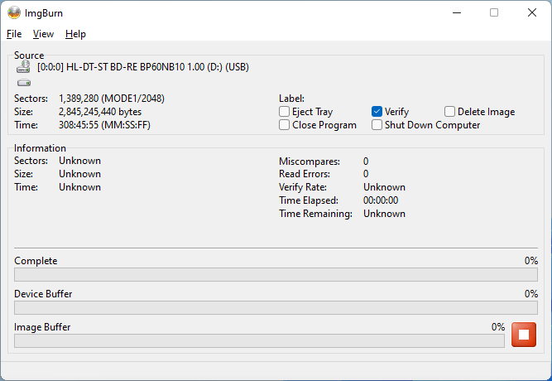Click the Time Elapsed value 00:00:00
The width and height of the screenshot is (552, 381).
381,200
